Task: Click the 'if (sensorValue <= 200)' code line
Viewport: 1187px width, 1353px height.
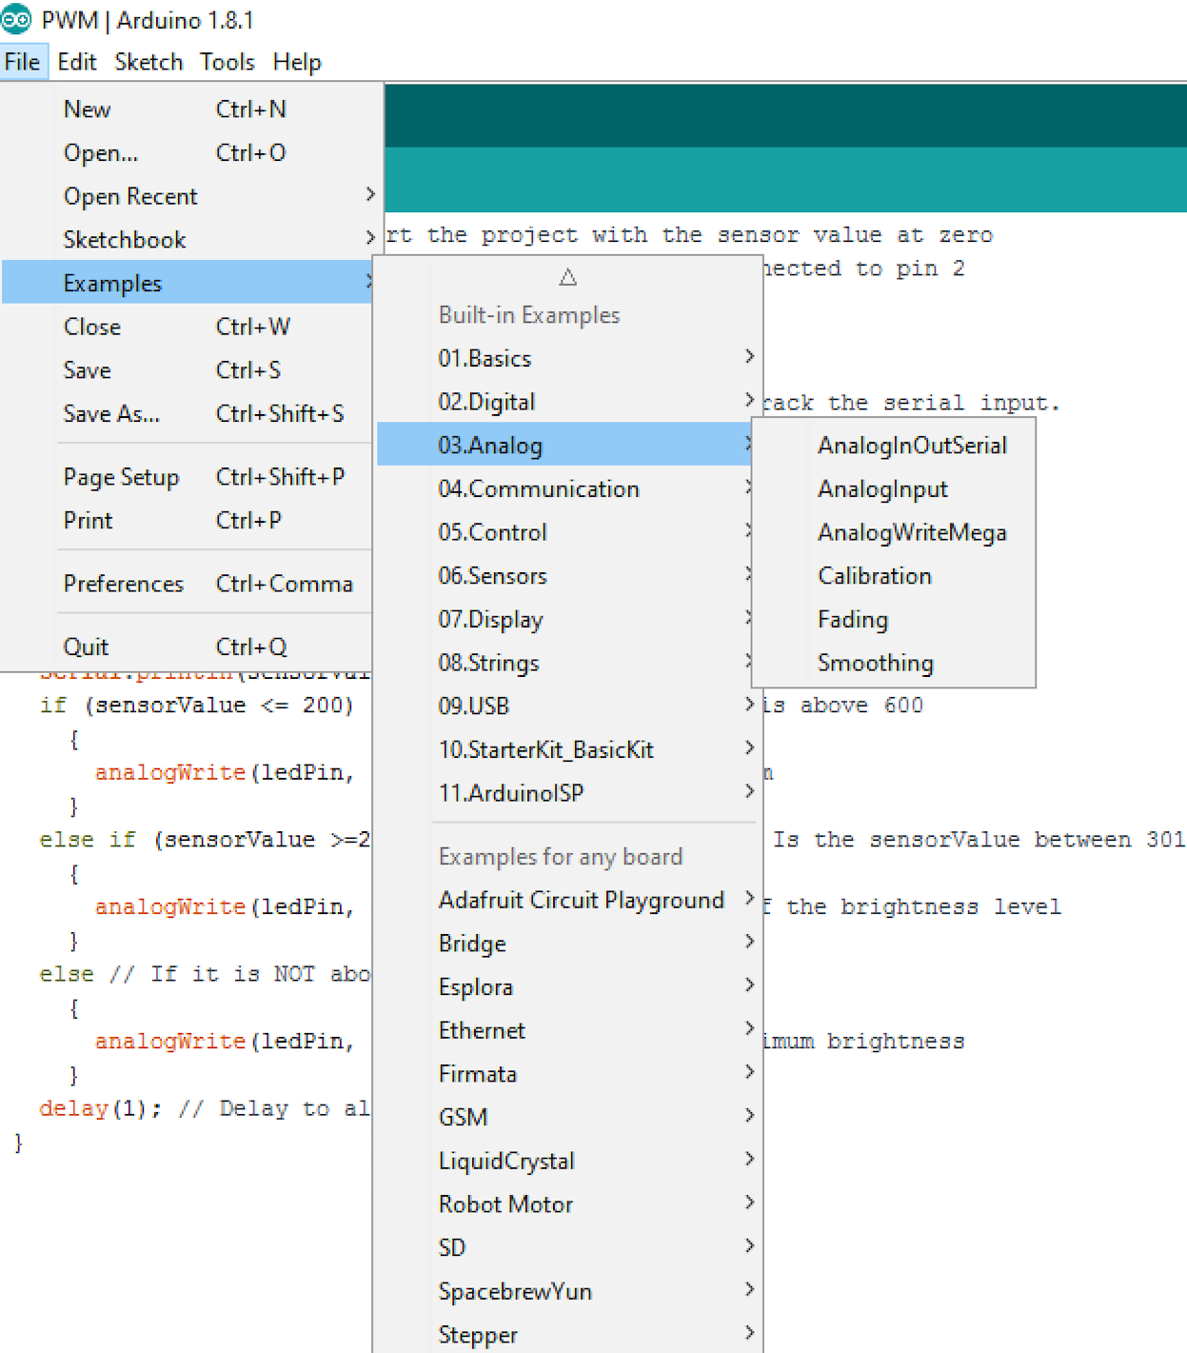Action: 196,706
